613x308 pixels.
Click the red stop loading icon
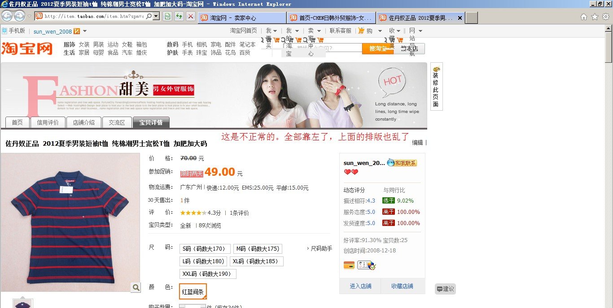190,17
